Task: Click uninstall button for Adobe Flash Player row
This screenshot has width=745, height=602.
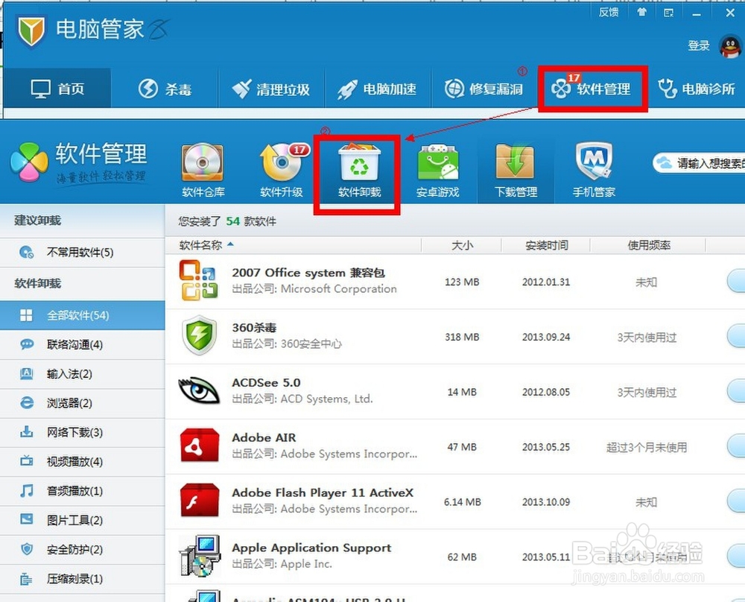Action: click(x=736, y=501)
